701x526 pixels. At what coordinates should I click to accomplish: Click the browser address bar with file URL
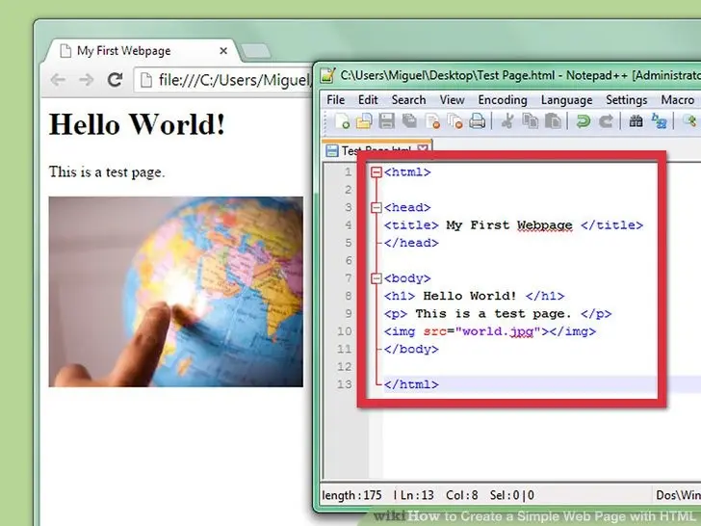coord(223,80)
